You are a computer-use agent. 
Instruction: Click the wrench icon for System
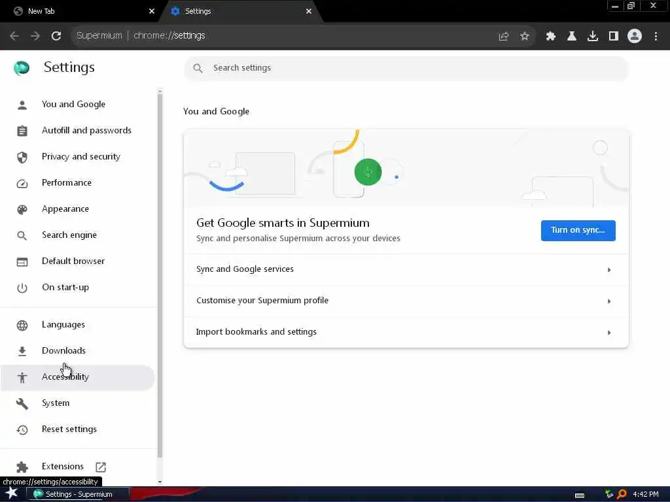click(x=22, y=403)
